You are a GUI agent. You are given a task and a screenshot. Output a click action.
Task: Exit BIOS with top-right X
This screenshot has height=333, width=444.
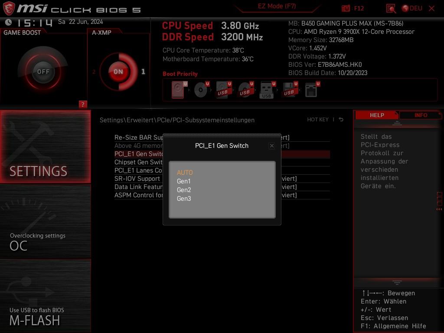point(431,9)
